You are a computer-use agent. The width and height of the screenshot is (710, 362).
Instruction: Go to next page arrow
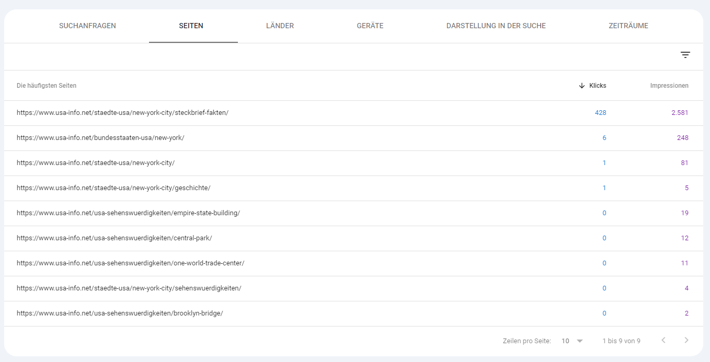click(x=686, y=341)
